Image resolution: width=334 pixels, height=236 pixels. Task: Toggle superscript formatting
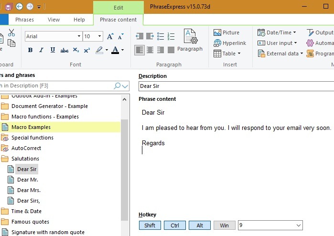click(87, 50)
